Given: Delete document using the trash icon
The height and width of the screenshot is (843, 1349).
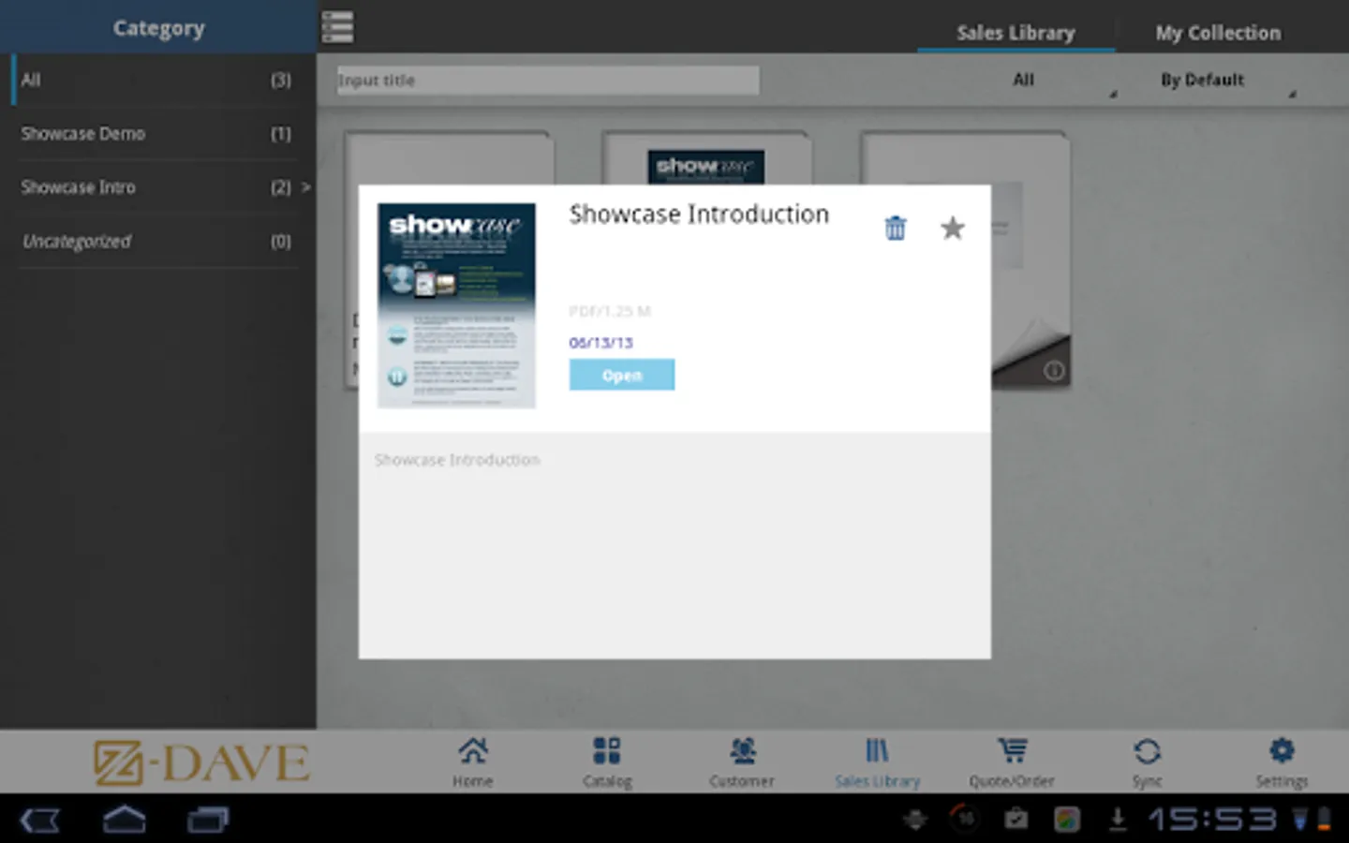Looking at the screenshot, I should (x=896, y=228).
